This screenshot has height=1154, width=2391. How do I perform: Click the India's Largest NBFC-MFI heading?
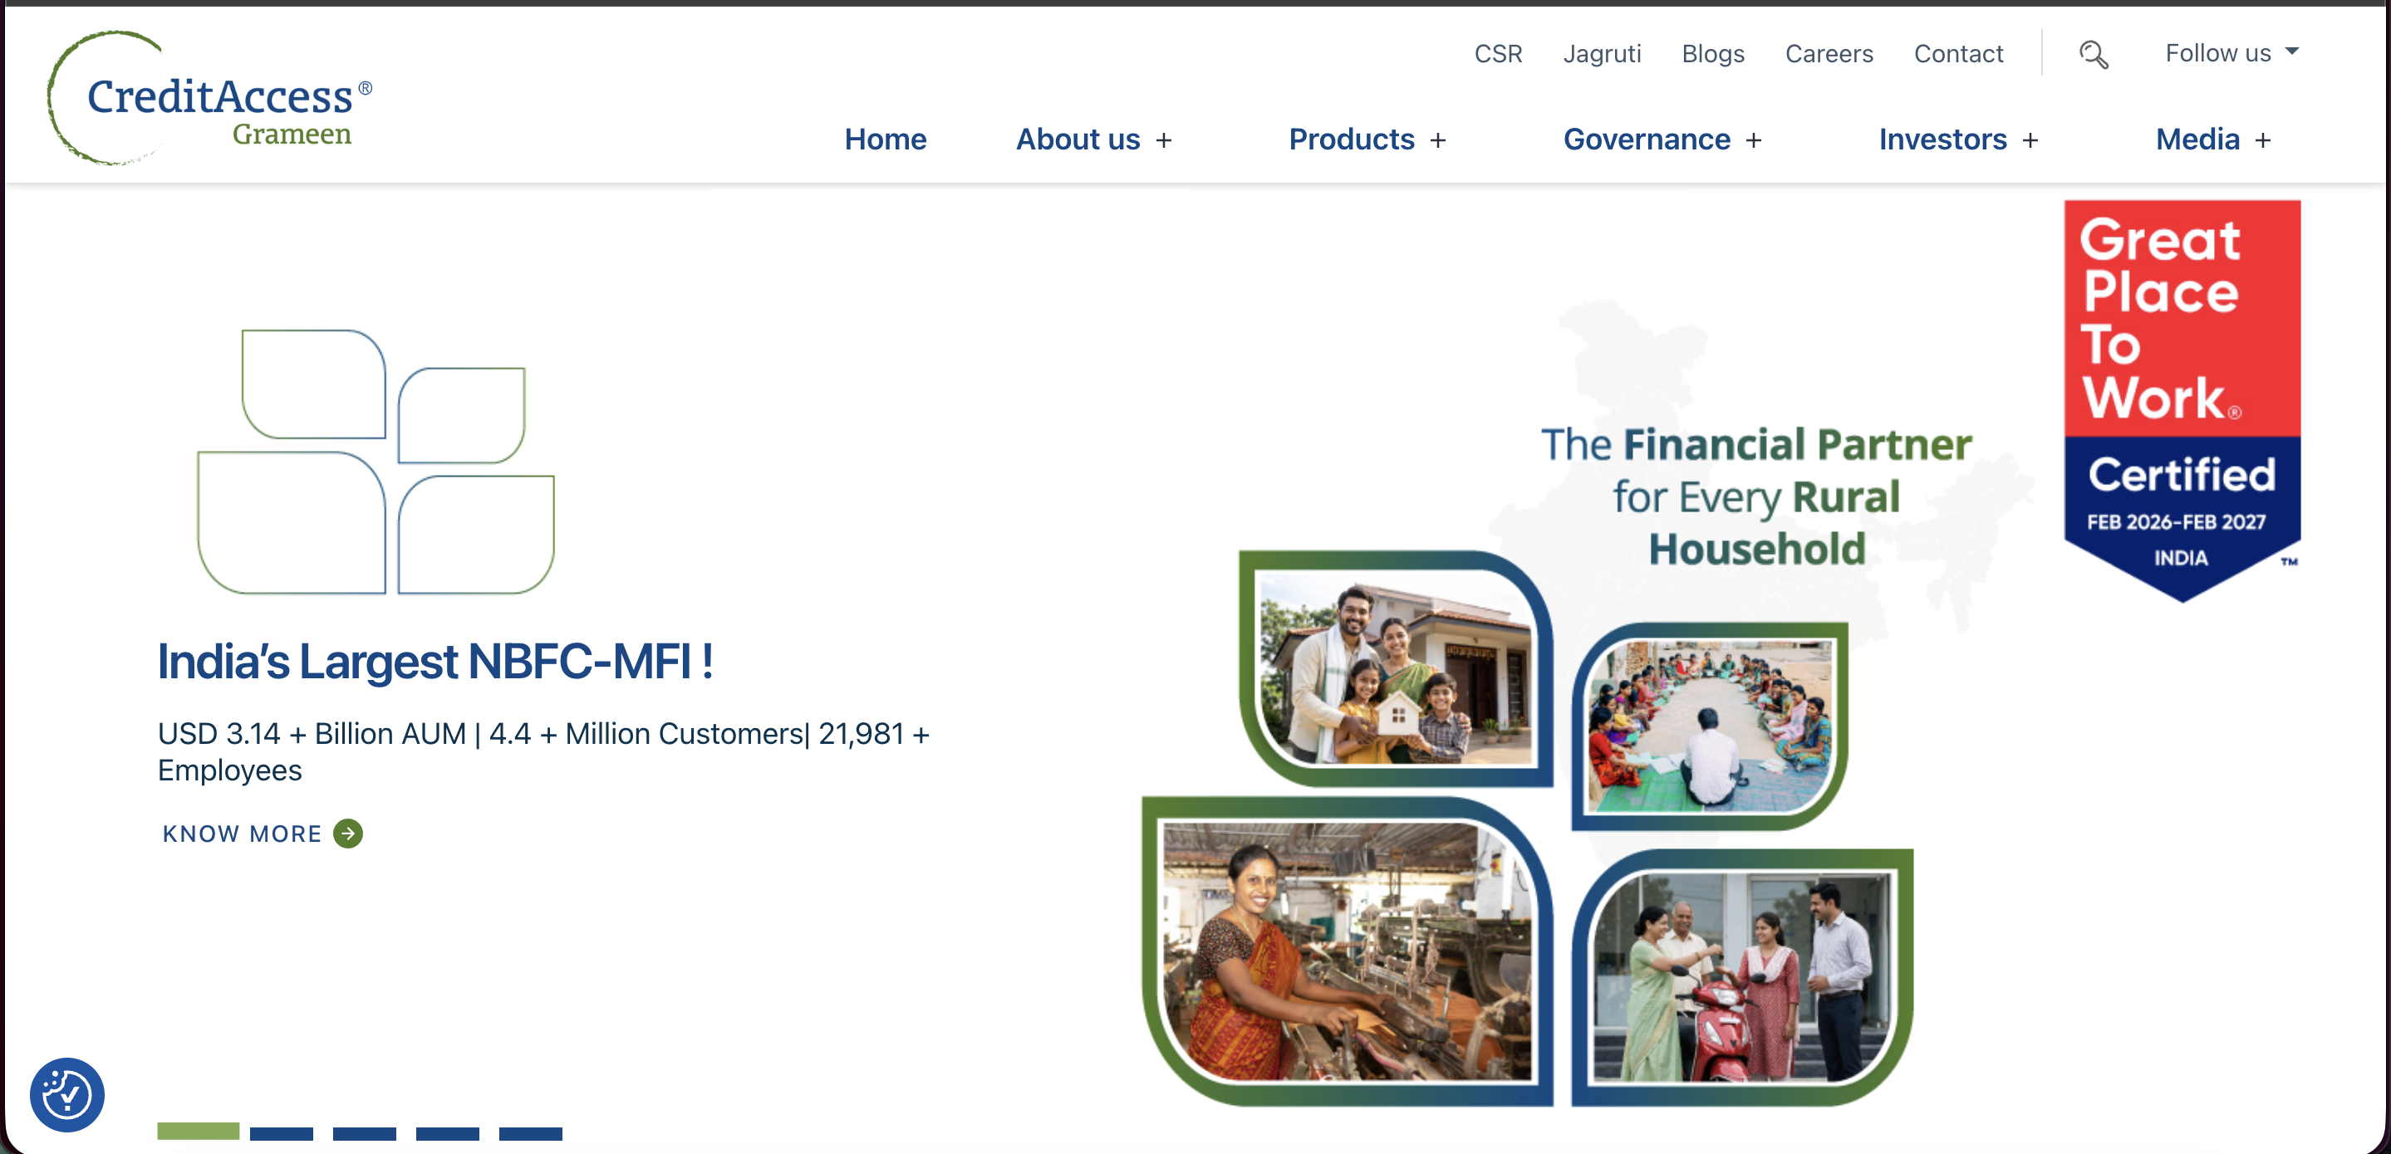(x=435, y=663)
